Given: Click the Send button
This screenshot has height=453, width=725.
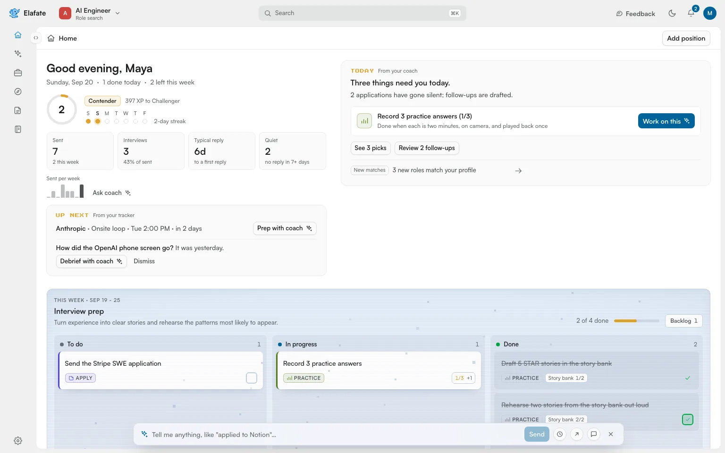Looking at the screenshot, I should [x=537, y=434].
